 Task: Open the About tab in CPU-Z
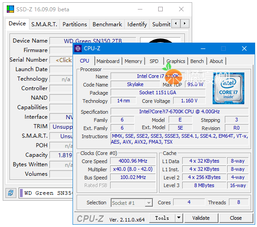[x=216, y=61]
